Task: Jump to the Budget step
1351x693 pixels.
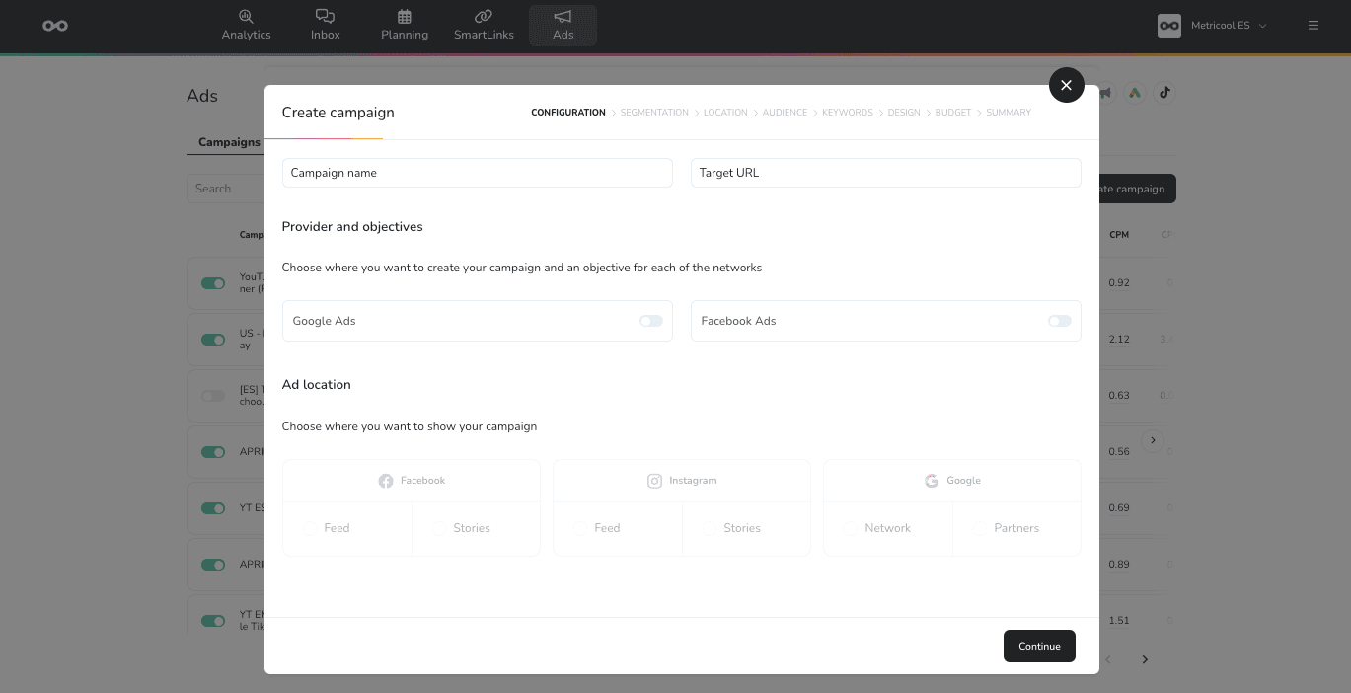Action: [x=952, y=113]
